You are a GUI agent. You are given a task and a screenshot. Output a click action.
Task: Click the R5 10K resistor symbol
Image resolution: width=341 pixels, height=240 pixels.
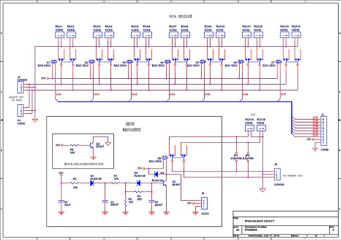pyautogui.click(x=75, y=145)
